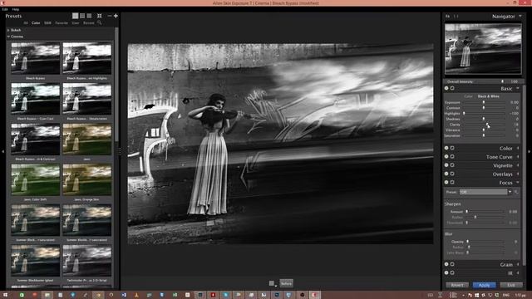Switch to the All presets filter tab

pos(26,23)
